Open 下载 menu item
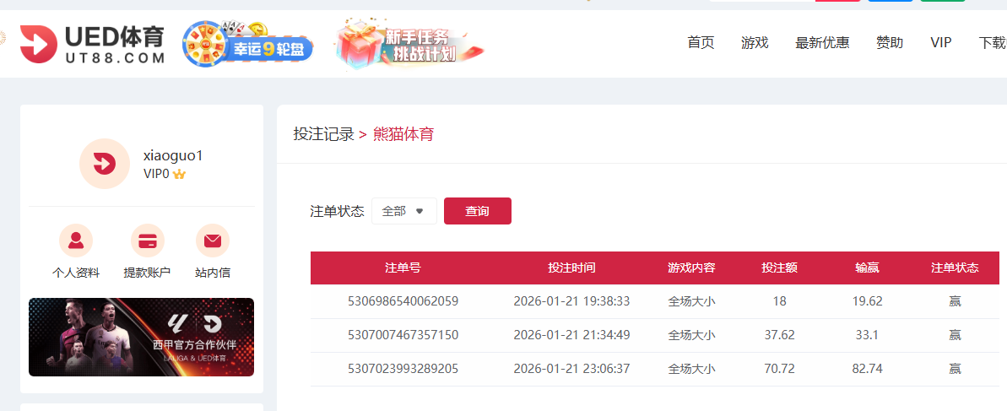 tap(993, 43)
